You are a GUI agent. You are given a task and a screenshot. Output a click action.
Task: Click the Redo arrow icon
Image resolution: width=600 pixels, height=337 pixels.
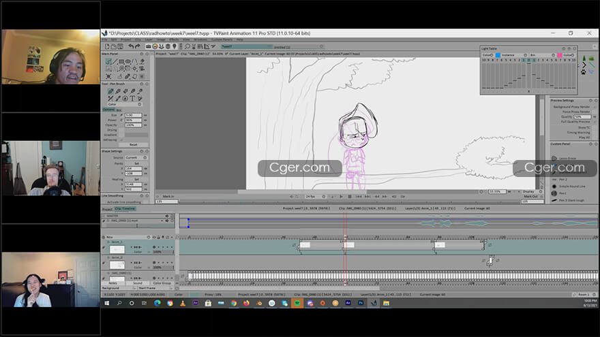(x=137, y=46)
